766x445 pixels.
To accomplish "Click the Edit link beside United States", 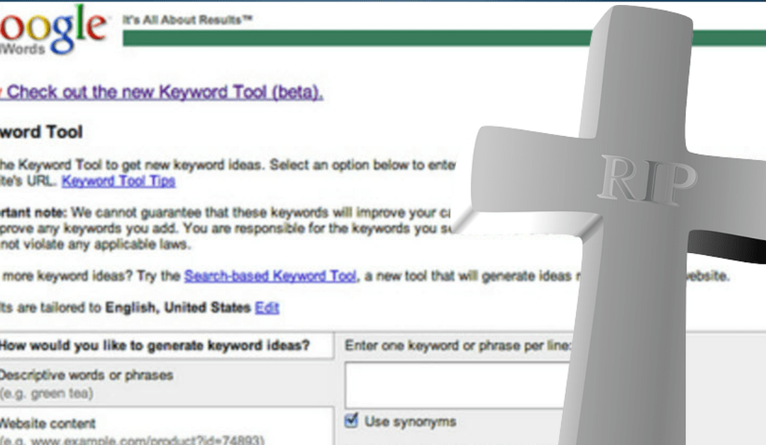I will 267,308.
